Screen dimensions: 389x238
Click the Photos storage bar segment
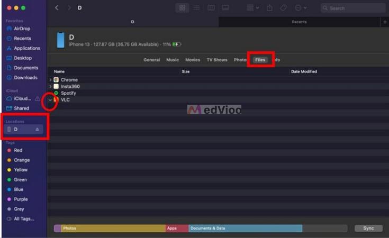click(x=113, y=228)
